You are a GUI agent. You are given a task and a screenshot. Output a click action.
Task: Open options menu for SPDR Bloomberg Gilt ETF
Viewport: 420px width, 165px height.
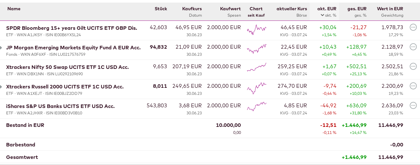413,28
